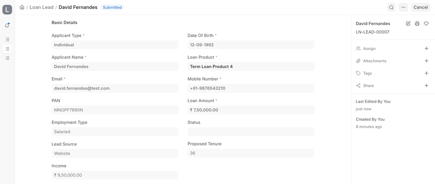This screenshot has width=435, height=184.
Task: Open the search magnifier icon
Action: 391,7
